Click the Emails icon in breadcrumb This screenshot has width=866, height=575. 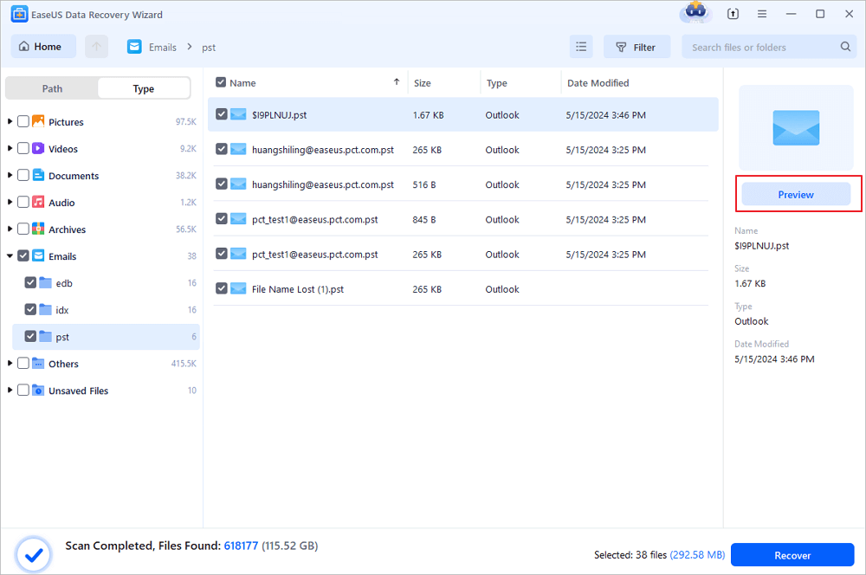pyautogui.click(x=134, y=47)
